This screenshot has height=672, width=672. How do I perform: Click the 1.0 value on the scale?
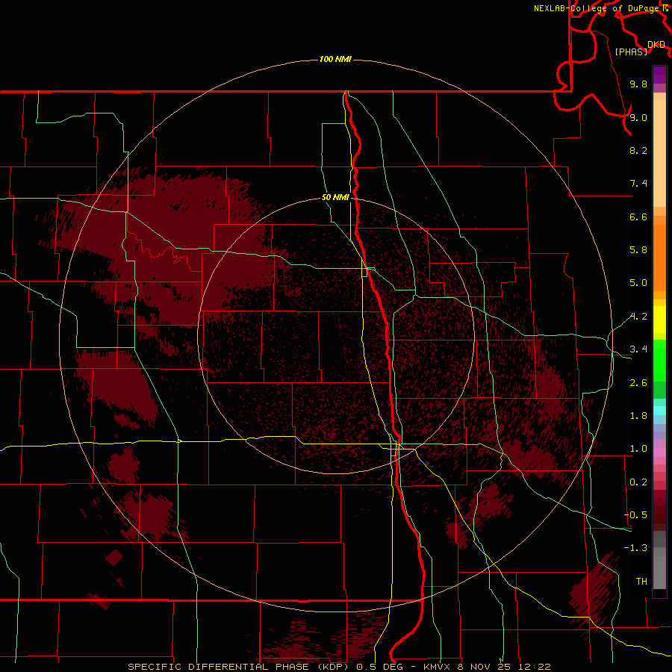[x=638, y=449]
